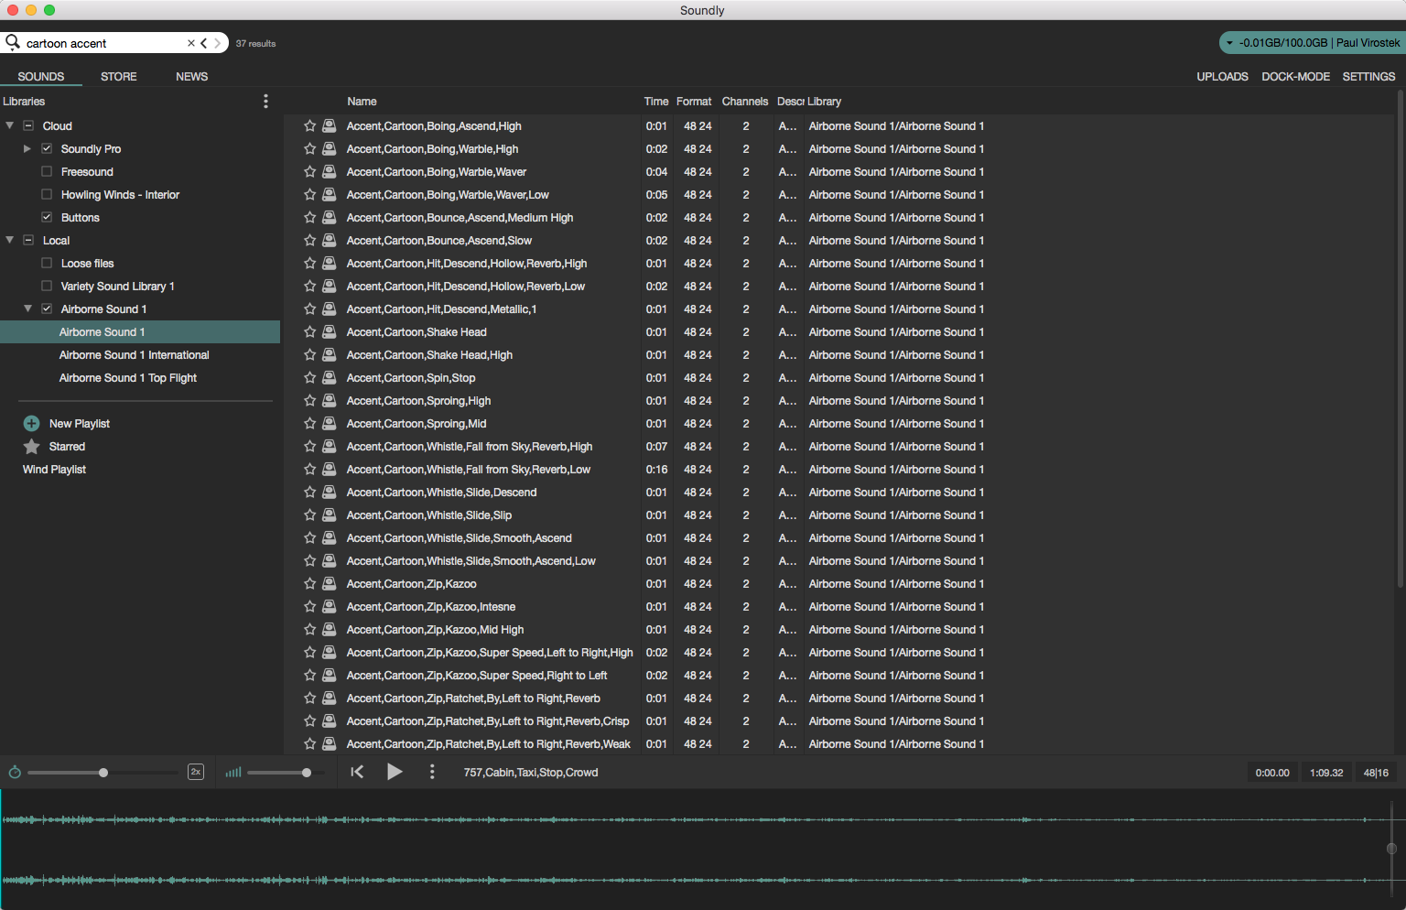Click the user icon beside Accent,Cartoon,Zip,Kazoo
This screenshot has height=910, width=1406.
[329, 583]
